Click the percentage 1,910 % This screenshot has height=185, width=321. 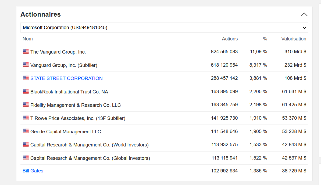(x=258, y=118)
